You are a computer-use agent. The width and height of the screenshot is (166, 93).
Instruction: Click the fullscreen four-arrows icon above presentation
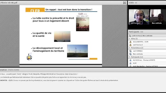click(125, 3)
